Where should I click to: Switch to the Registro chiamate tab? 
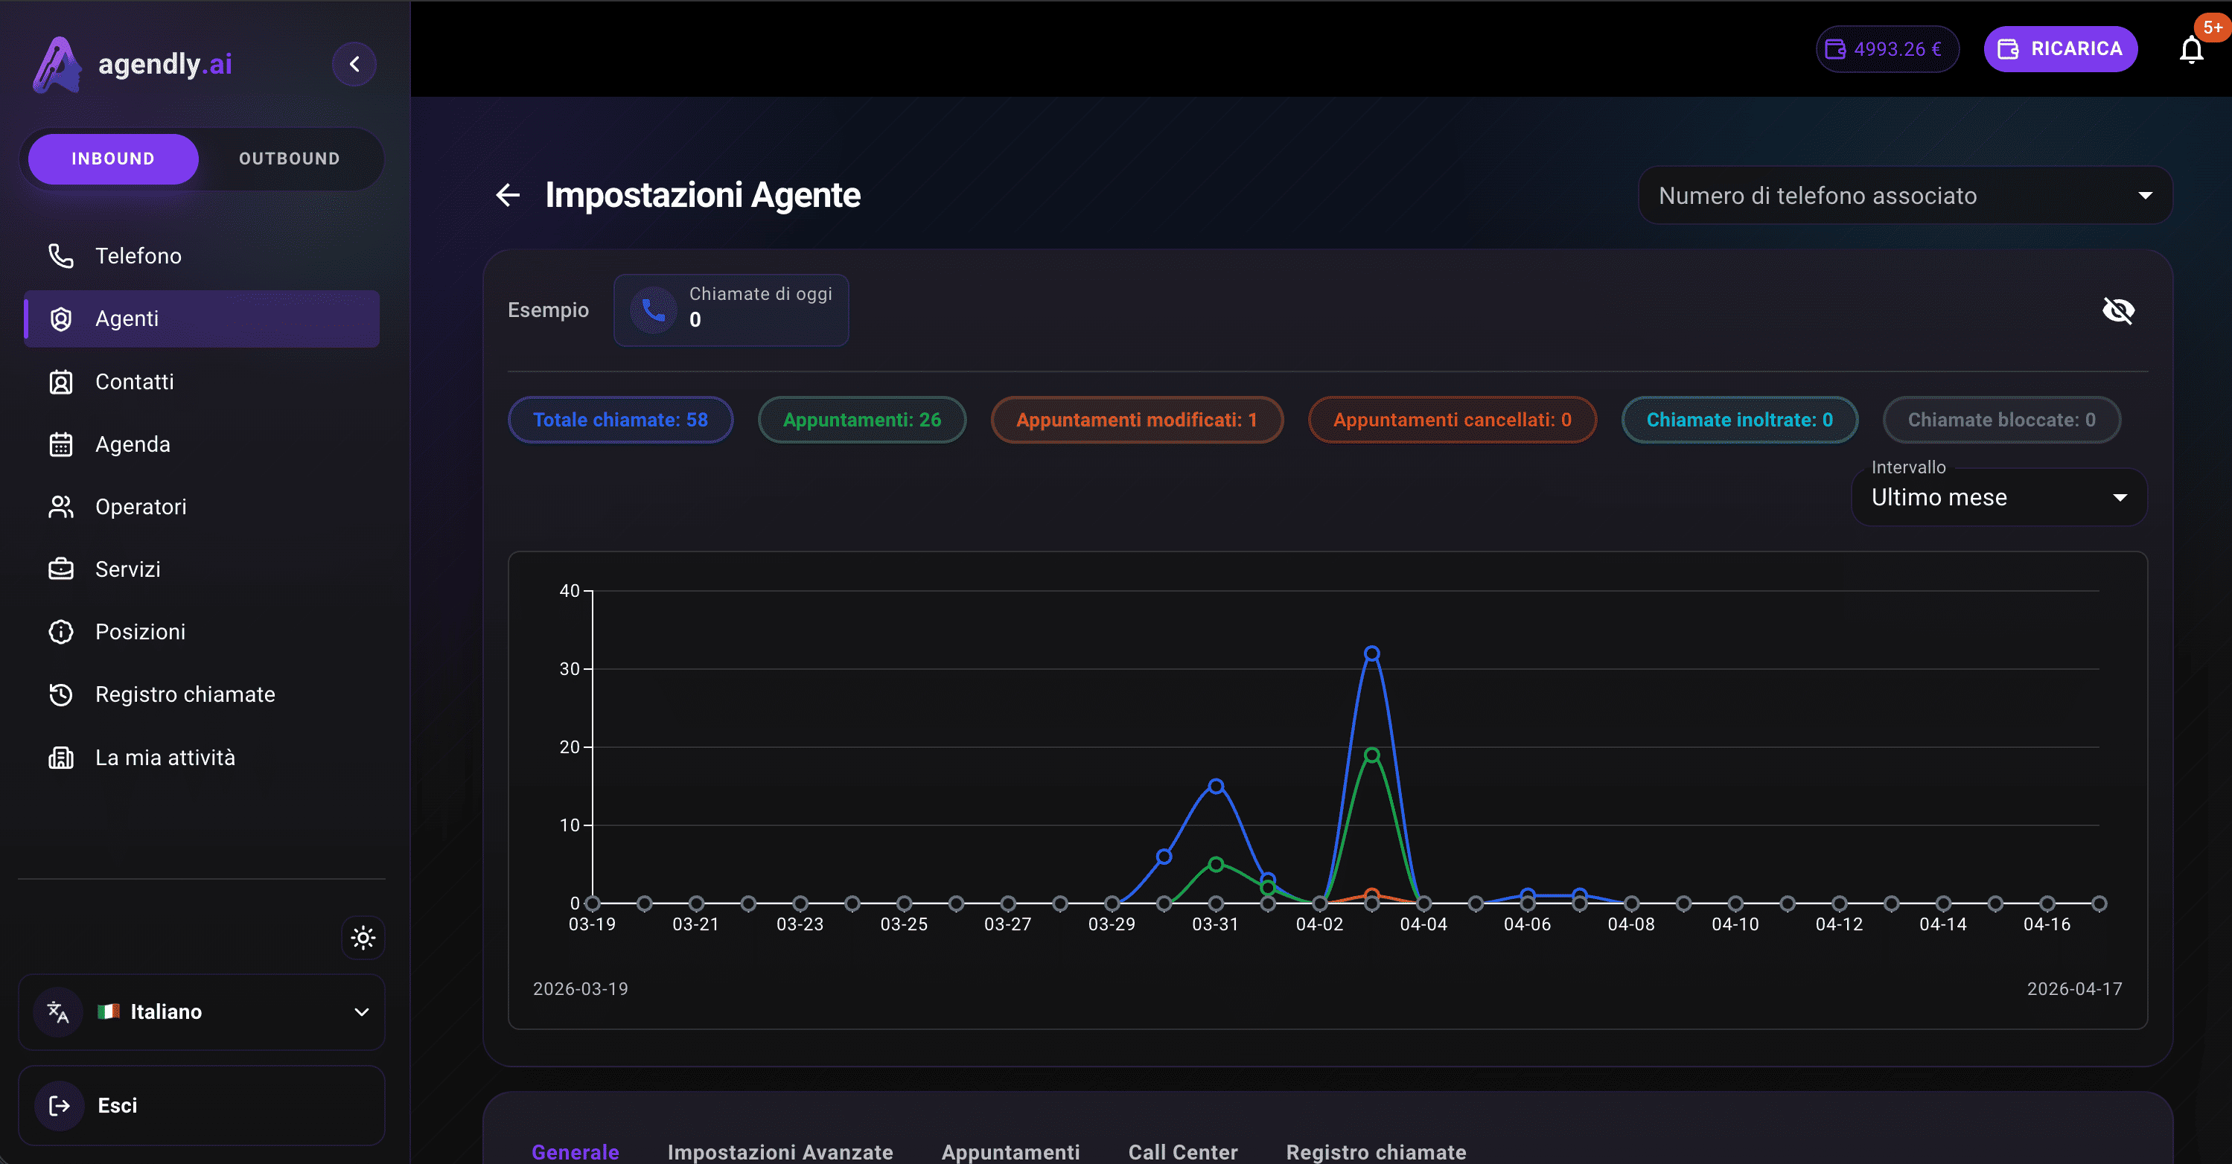[1376, 1151]
